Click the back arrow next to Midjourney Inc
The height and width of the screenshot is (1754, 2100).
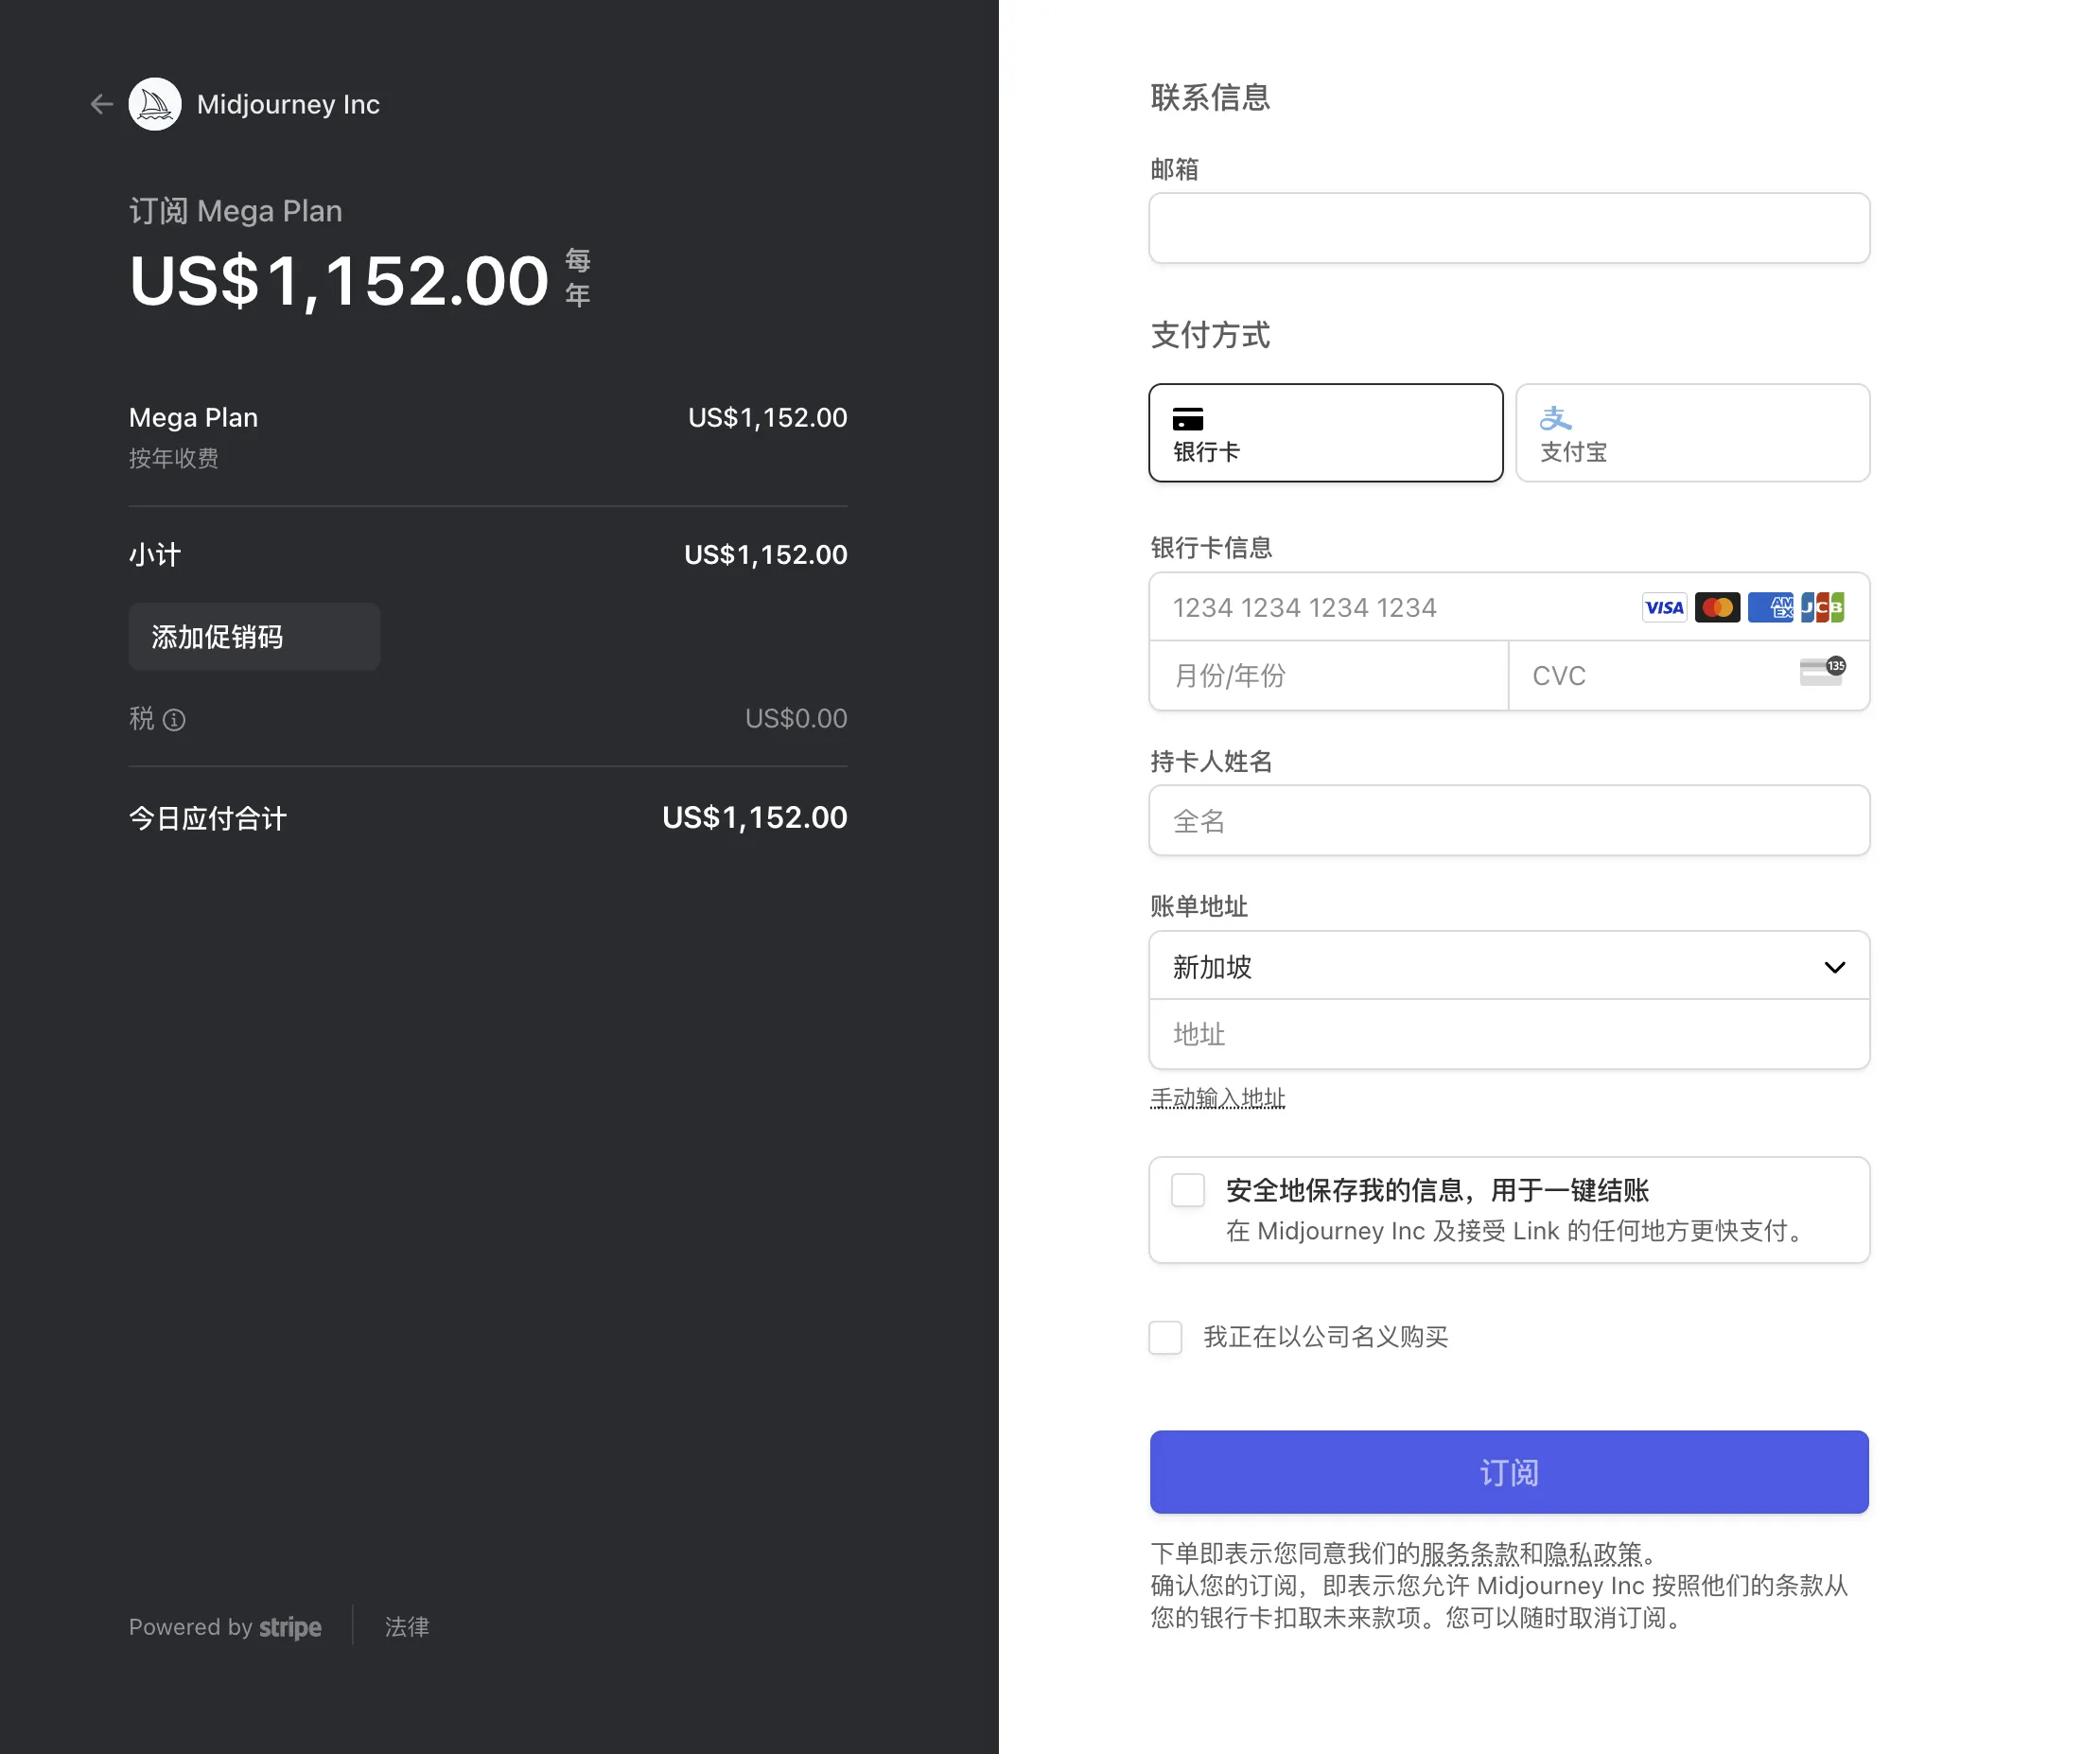click(101, 104)
